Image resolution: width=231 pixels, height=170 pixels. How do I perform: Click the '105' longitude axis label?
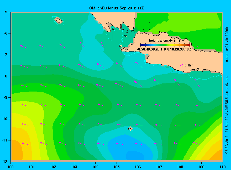pos(117,167)
